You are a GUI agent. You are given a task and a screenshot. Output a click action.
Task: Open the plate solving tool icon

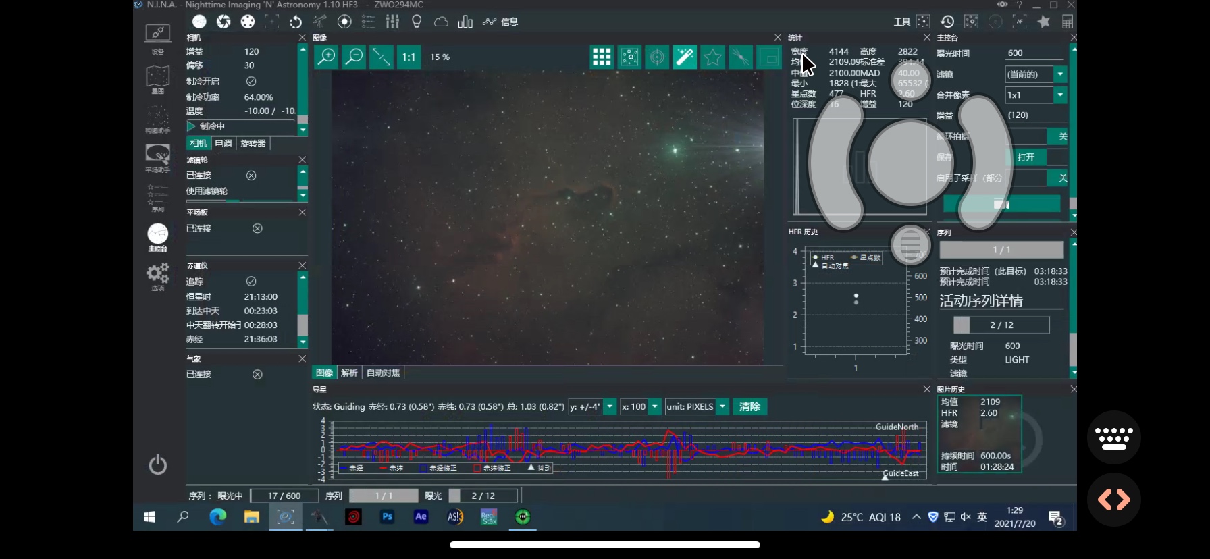click(x=923, y=22)
